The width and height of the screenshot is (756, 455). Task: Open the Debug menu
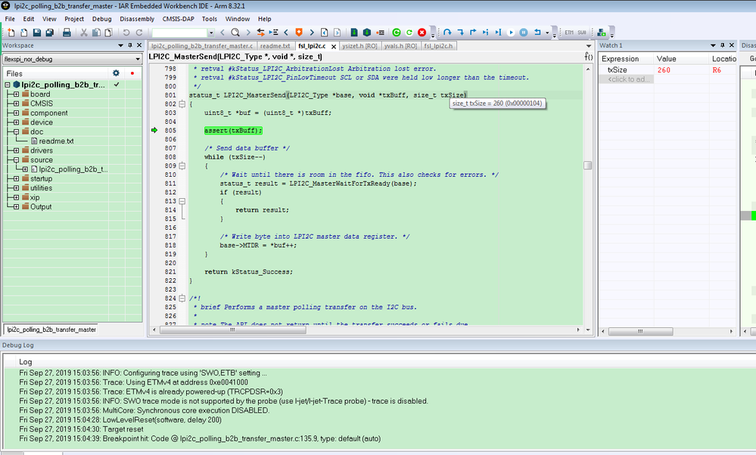(x=101, y=19)
